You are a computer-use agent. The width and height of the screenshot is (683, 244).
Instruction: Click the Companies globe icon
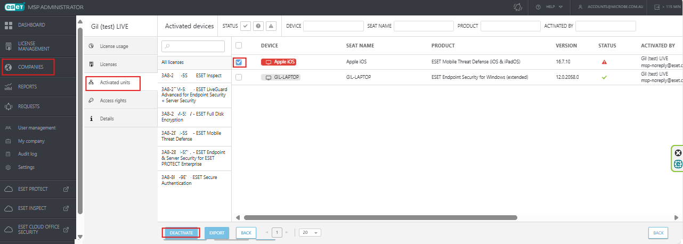(9, 67)
